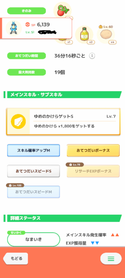Select the locked potato ingredient
This screenshot has height=278, width=125.
106,34
